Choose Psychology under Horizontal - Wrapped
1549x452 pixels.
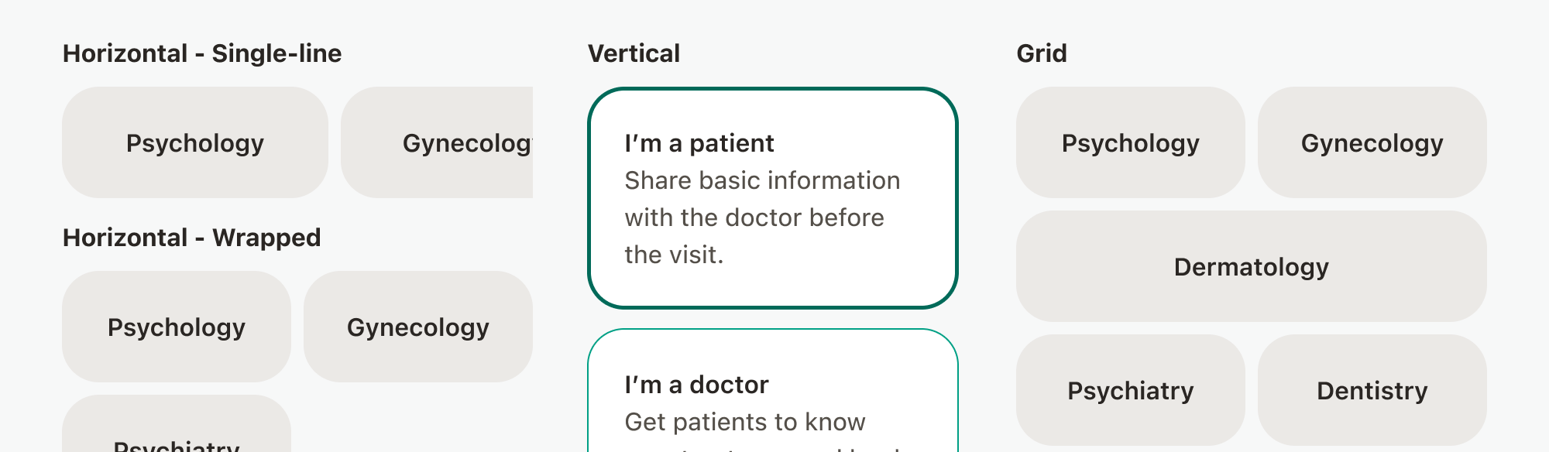click(177, 327)
